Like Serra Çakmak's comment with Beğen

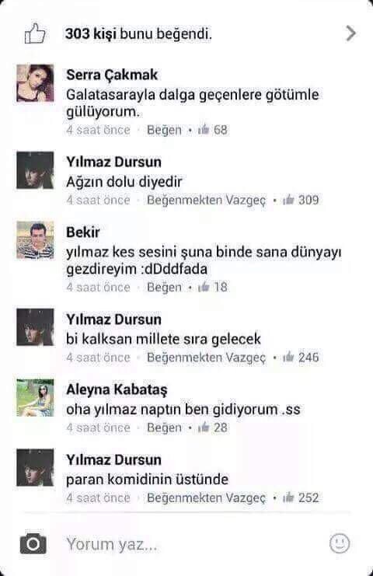coord(164,130)
